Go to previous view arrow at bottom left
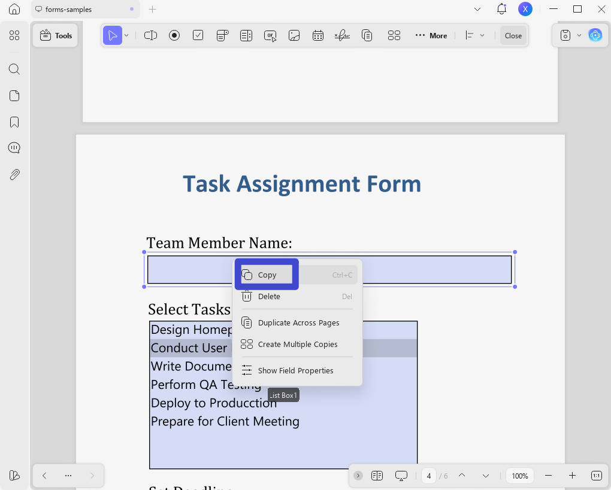Viewport: 611px width, 490px height. click(44, 475)
